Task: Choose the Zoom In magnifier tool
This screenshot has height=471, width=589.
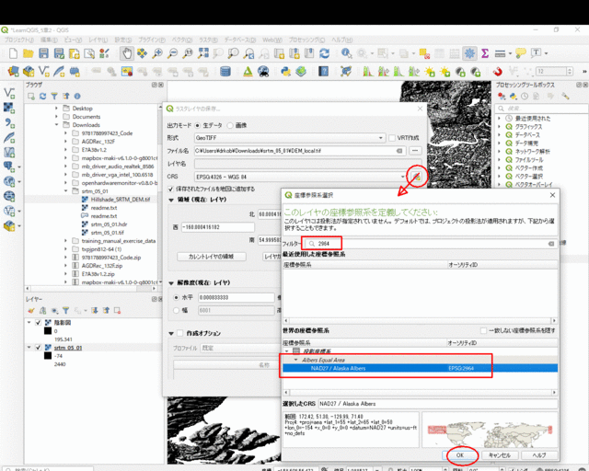Action: click(157, 53)
